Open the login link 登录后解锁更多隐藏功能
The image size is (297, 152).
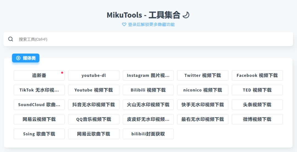(x=151, y=24)
